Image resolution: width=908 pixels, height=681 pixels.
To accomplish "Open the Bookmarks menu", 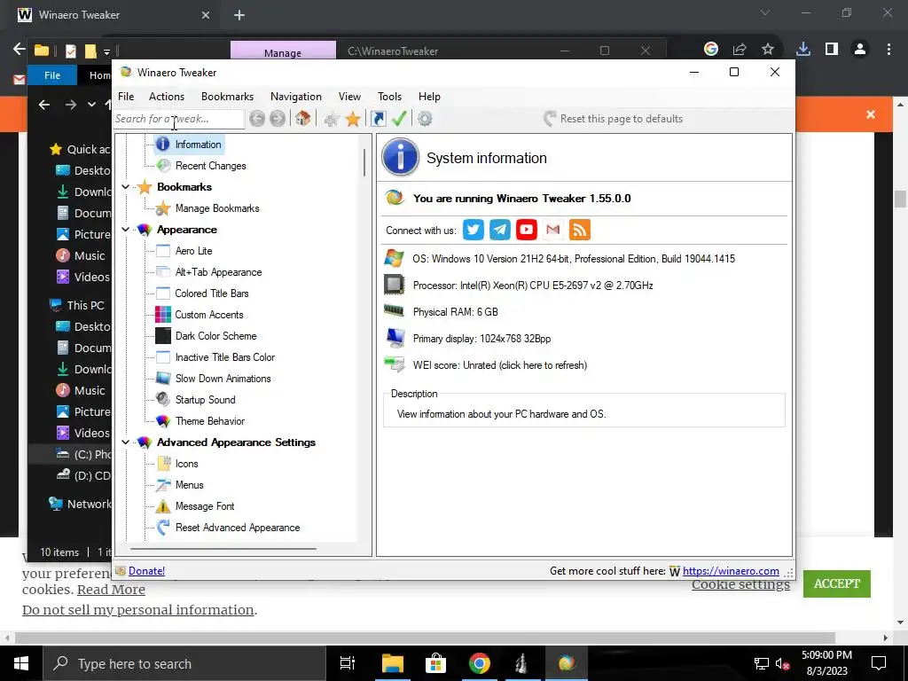I will pos(228,97).
